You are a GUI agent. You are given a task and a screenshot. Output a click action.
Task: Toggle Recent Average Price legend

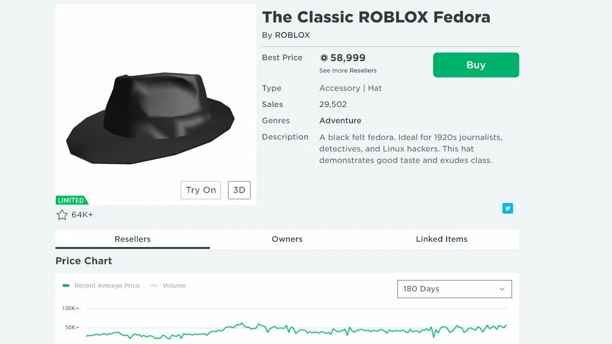[x=101, y=286]
